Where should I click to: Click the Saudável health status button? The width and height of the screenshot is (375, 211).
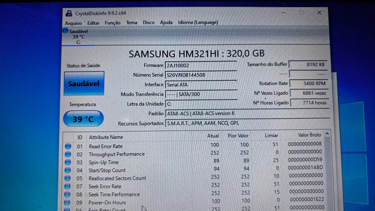click(84, 84)
